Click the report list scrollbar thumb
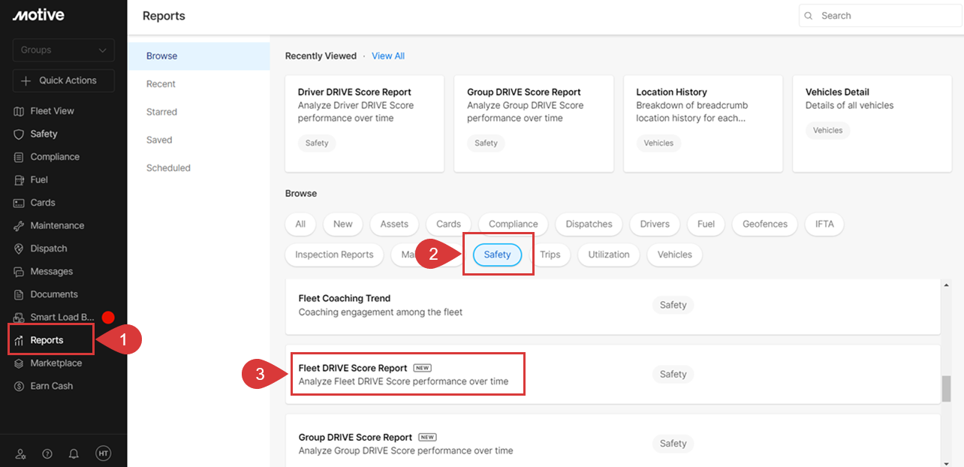The image size is (964, 467). point(947,388)
